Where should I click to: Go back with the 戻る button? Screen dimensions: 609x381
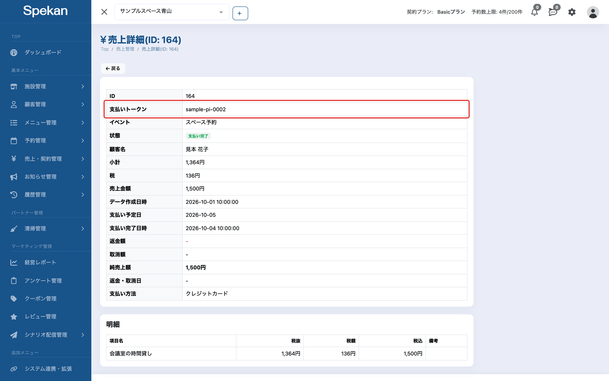[x=113, y=69]
